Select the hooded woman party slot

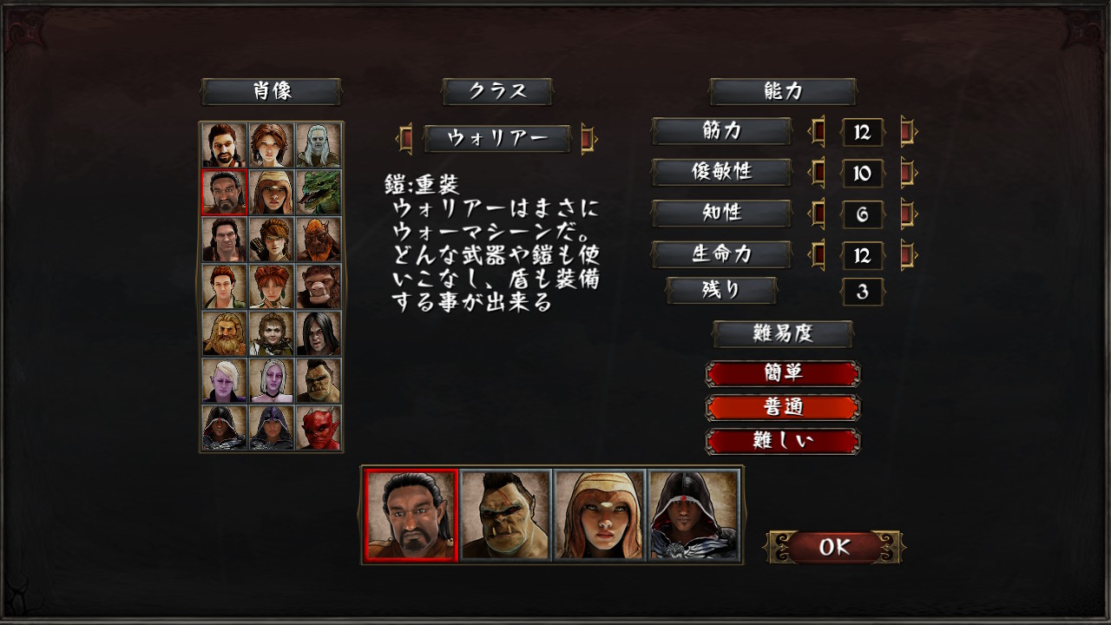(600, 515)
